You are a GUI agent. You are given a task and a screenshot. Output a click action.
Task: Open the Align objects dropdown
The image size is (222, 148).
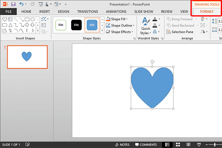pos(204,19)
